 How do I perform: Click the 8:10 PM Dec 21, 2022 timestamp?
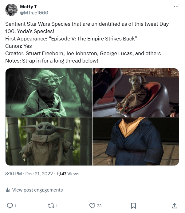29,174
